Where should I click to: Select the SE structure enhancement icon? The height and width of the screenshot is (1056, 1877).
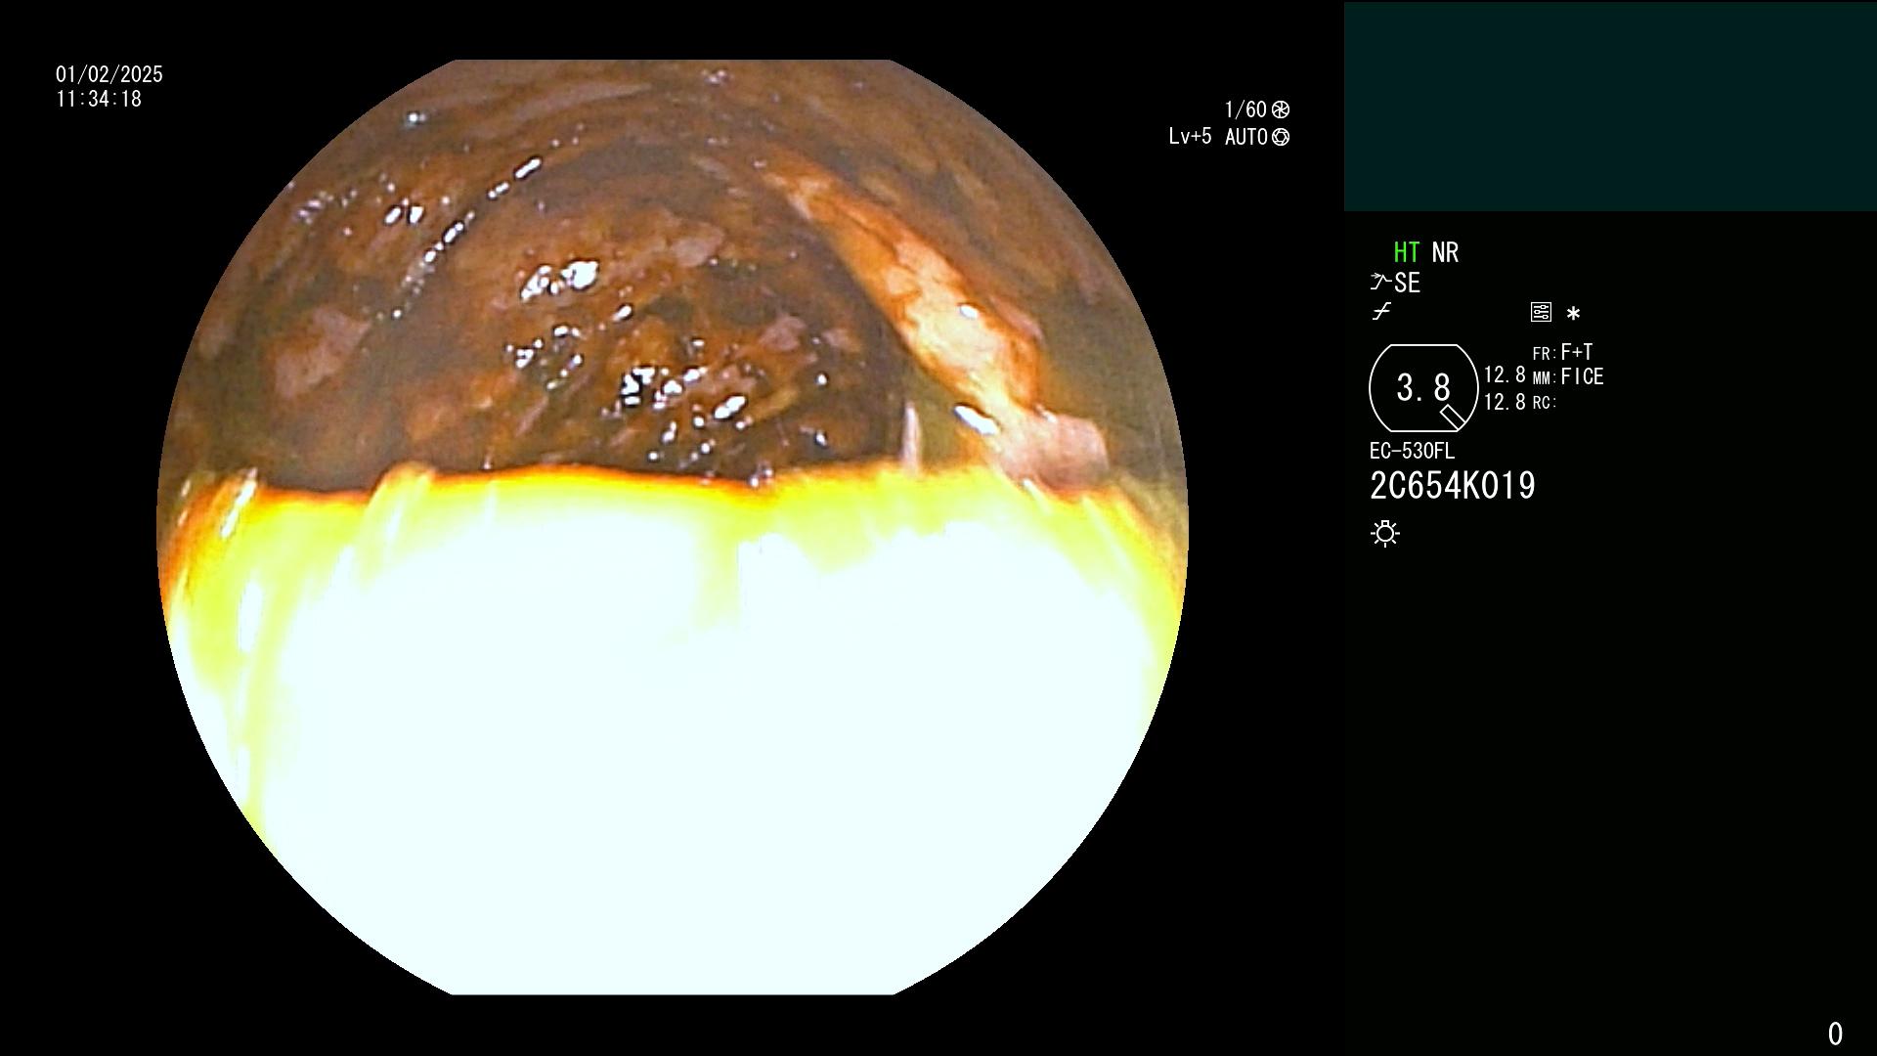pos(1395,283)
